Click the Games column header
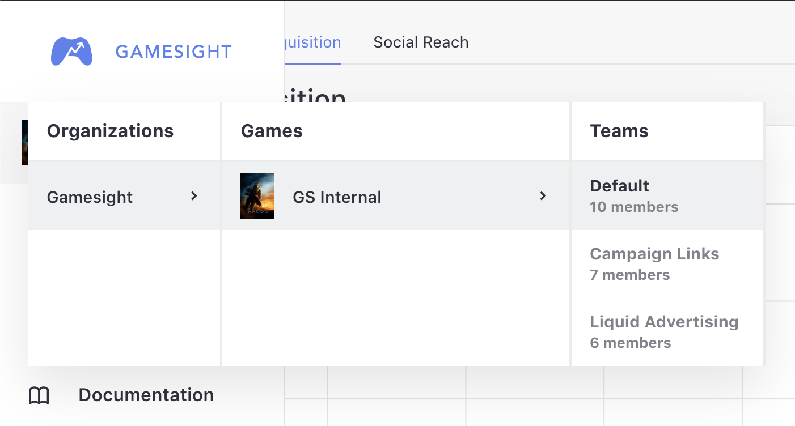 [272, 131]
